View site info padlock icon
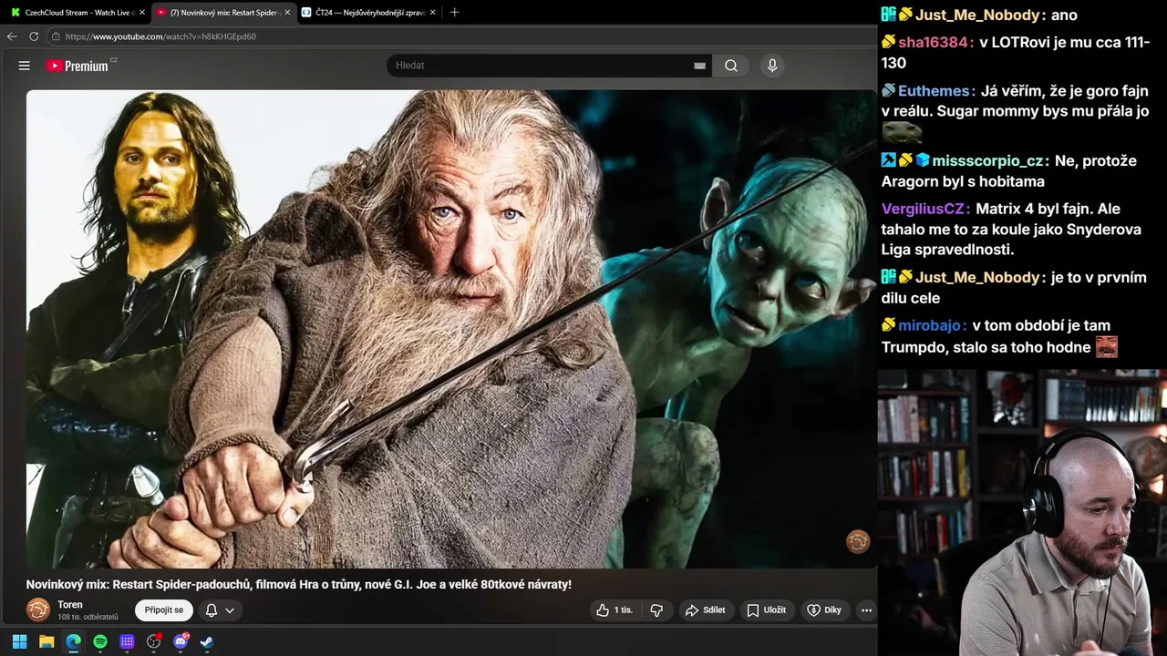Viewport: 1167px width, 656px height. [56, 36]
